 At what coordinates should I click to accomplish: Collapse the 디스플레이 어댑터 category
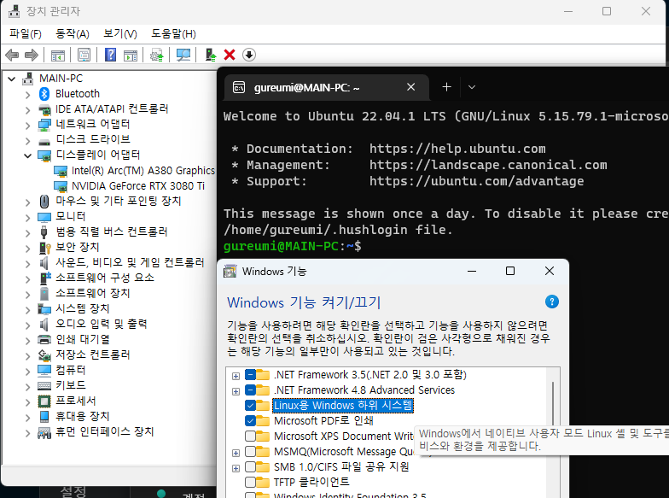click(x=27, y=155)
